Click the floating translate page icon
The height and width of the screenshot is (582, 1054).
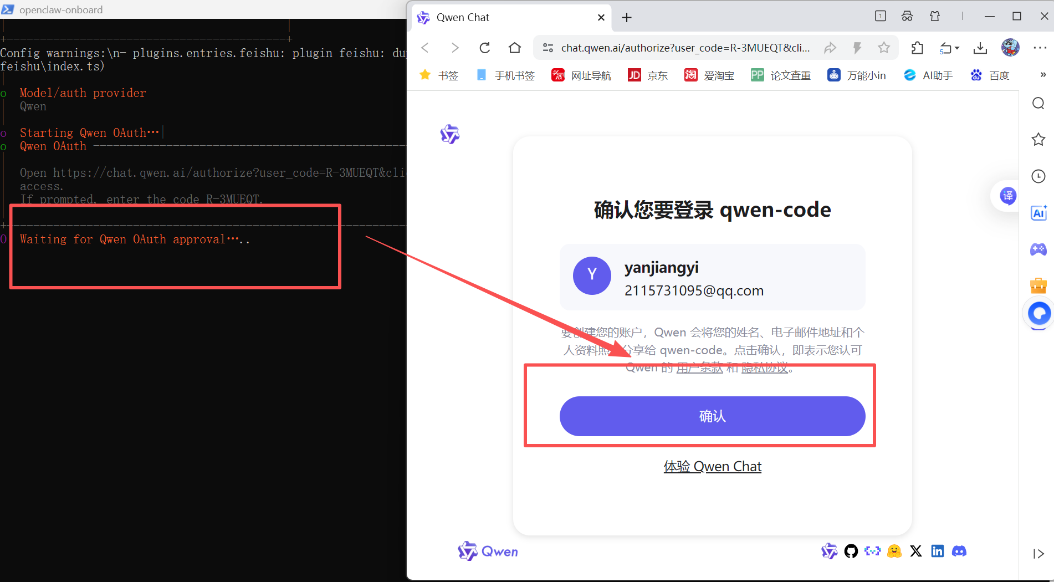tap(1007, 196)
